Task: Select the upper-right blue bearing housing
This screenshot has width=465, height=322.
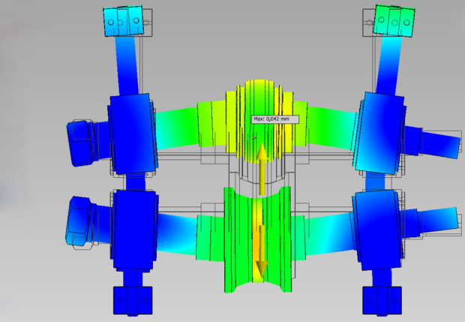Action: [x=379, y=133]
